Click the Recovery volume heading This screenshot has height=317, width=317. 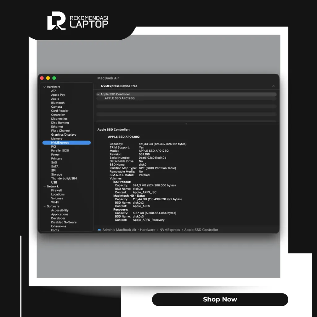coord(121,210)
